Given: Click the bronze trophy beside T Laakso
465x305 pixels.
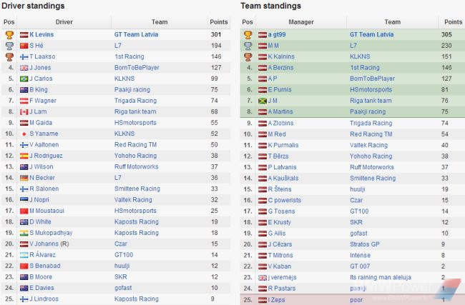Looking at the screenshot, I should tap(9, 56).
